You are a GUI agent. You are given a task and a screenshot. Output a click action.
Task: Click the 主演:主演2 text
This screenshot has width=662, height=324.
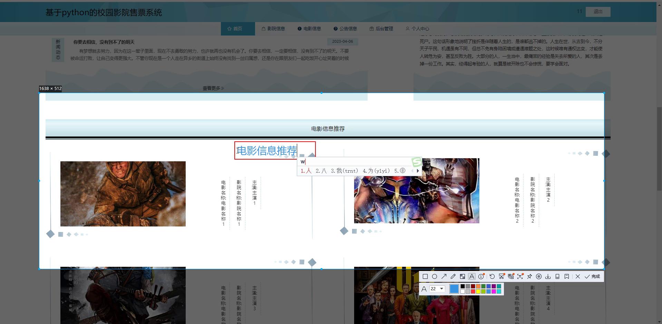(548, 189)
